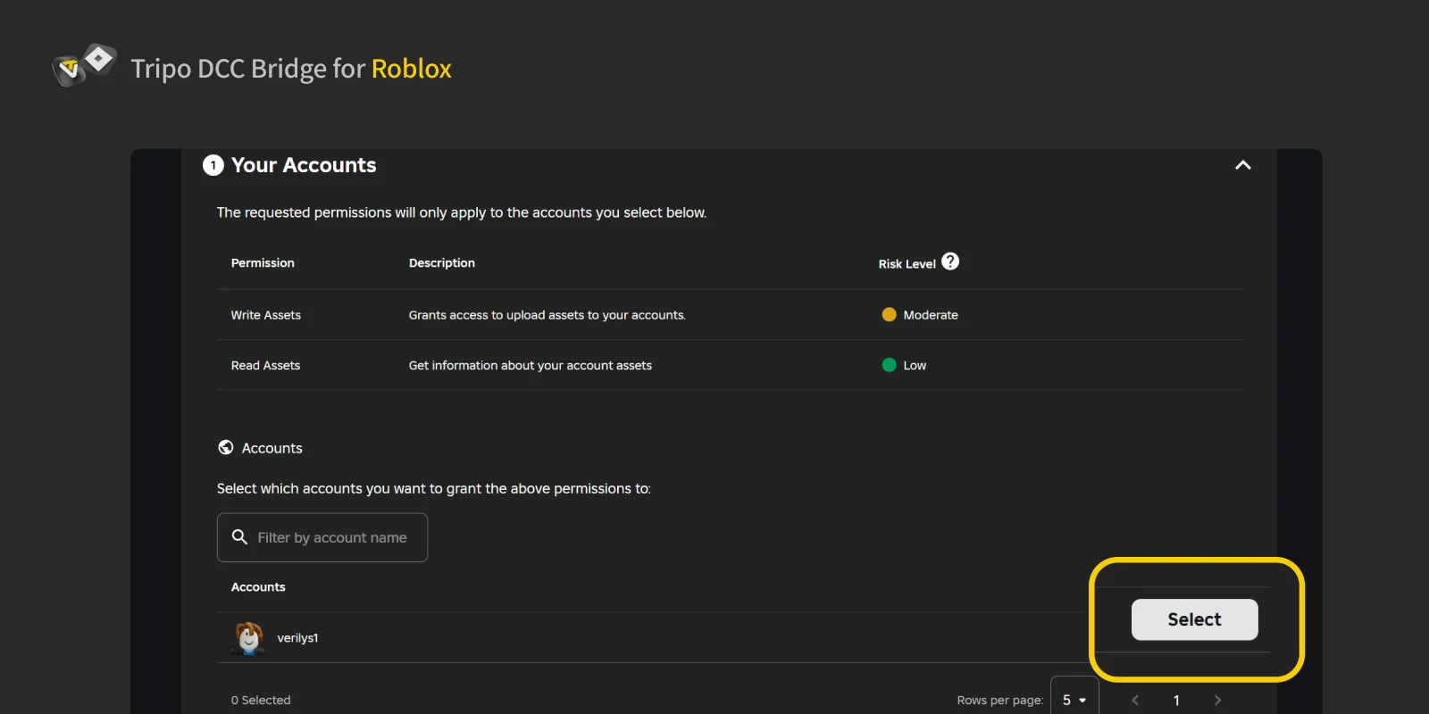Viewport: 1429px width, 714px height.
Task: Click the 0 Selected status text
Action: coord(261,701)
